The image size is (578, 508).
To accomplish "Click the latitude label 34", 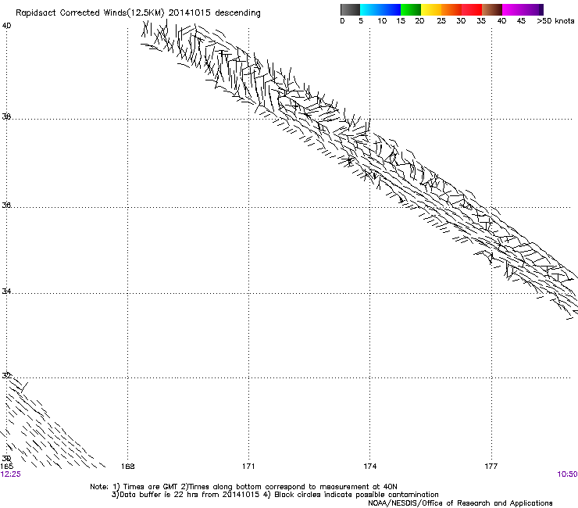I will (6, 292).
